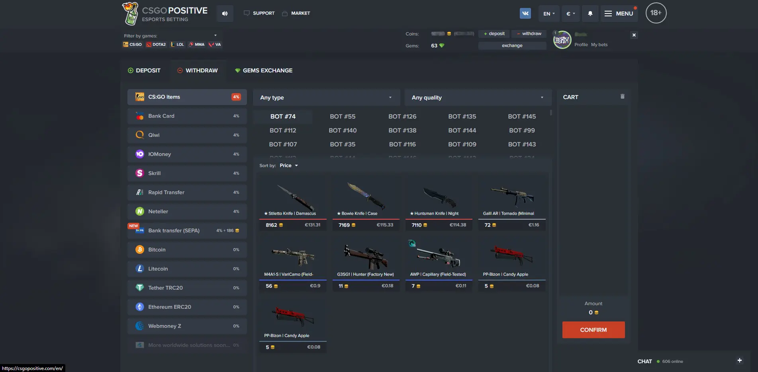This screenshot has width=758, height=372.
Task: Add Bowie Knife Case item to cart
Action: [x=366, y=203]
